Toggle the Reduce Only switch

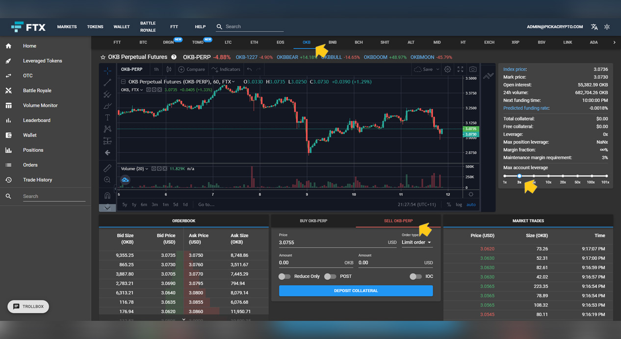click(x=285, y=276)
